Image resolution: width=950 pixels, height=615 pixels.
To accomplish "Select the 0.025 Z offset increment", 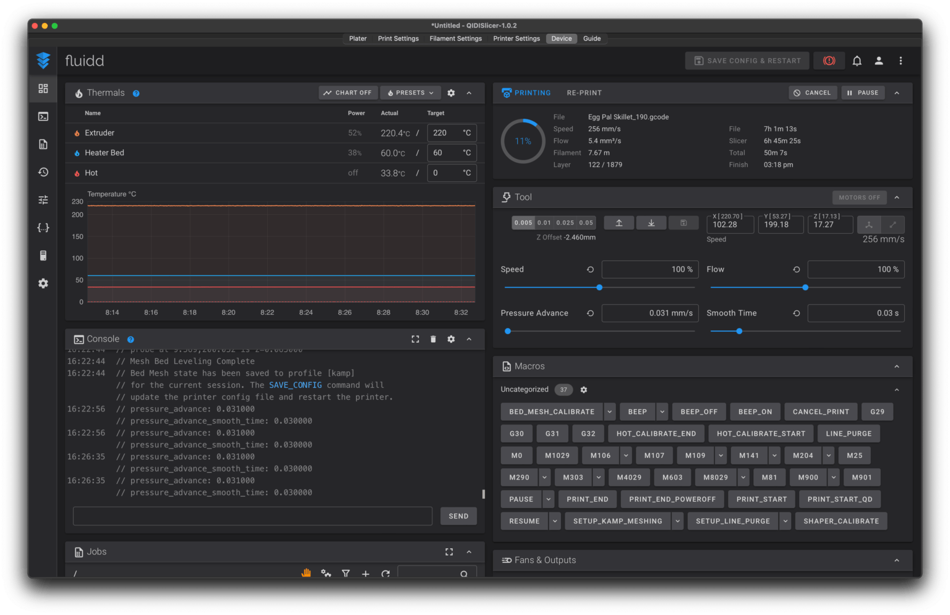I will pyautogui.click(x=565, y=223).
